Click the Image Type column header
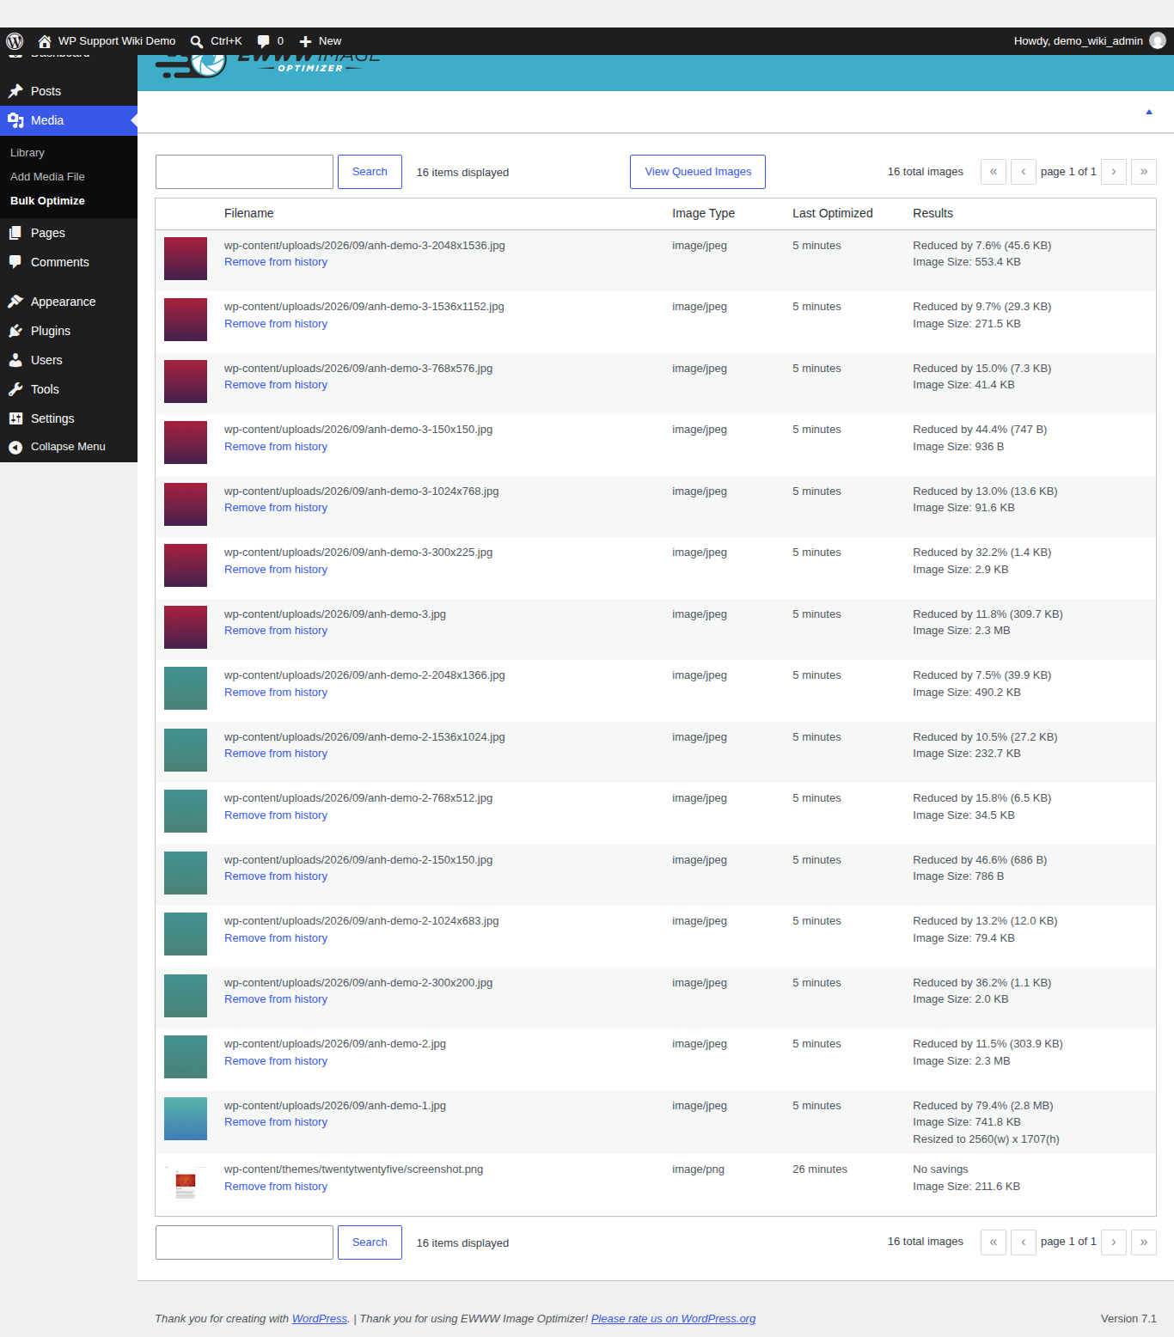The height and width of the screenshot is (1337, 1174). [703, 213]
